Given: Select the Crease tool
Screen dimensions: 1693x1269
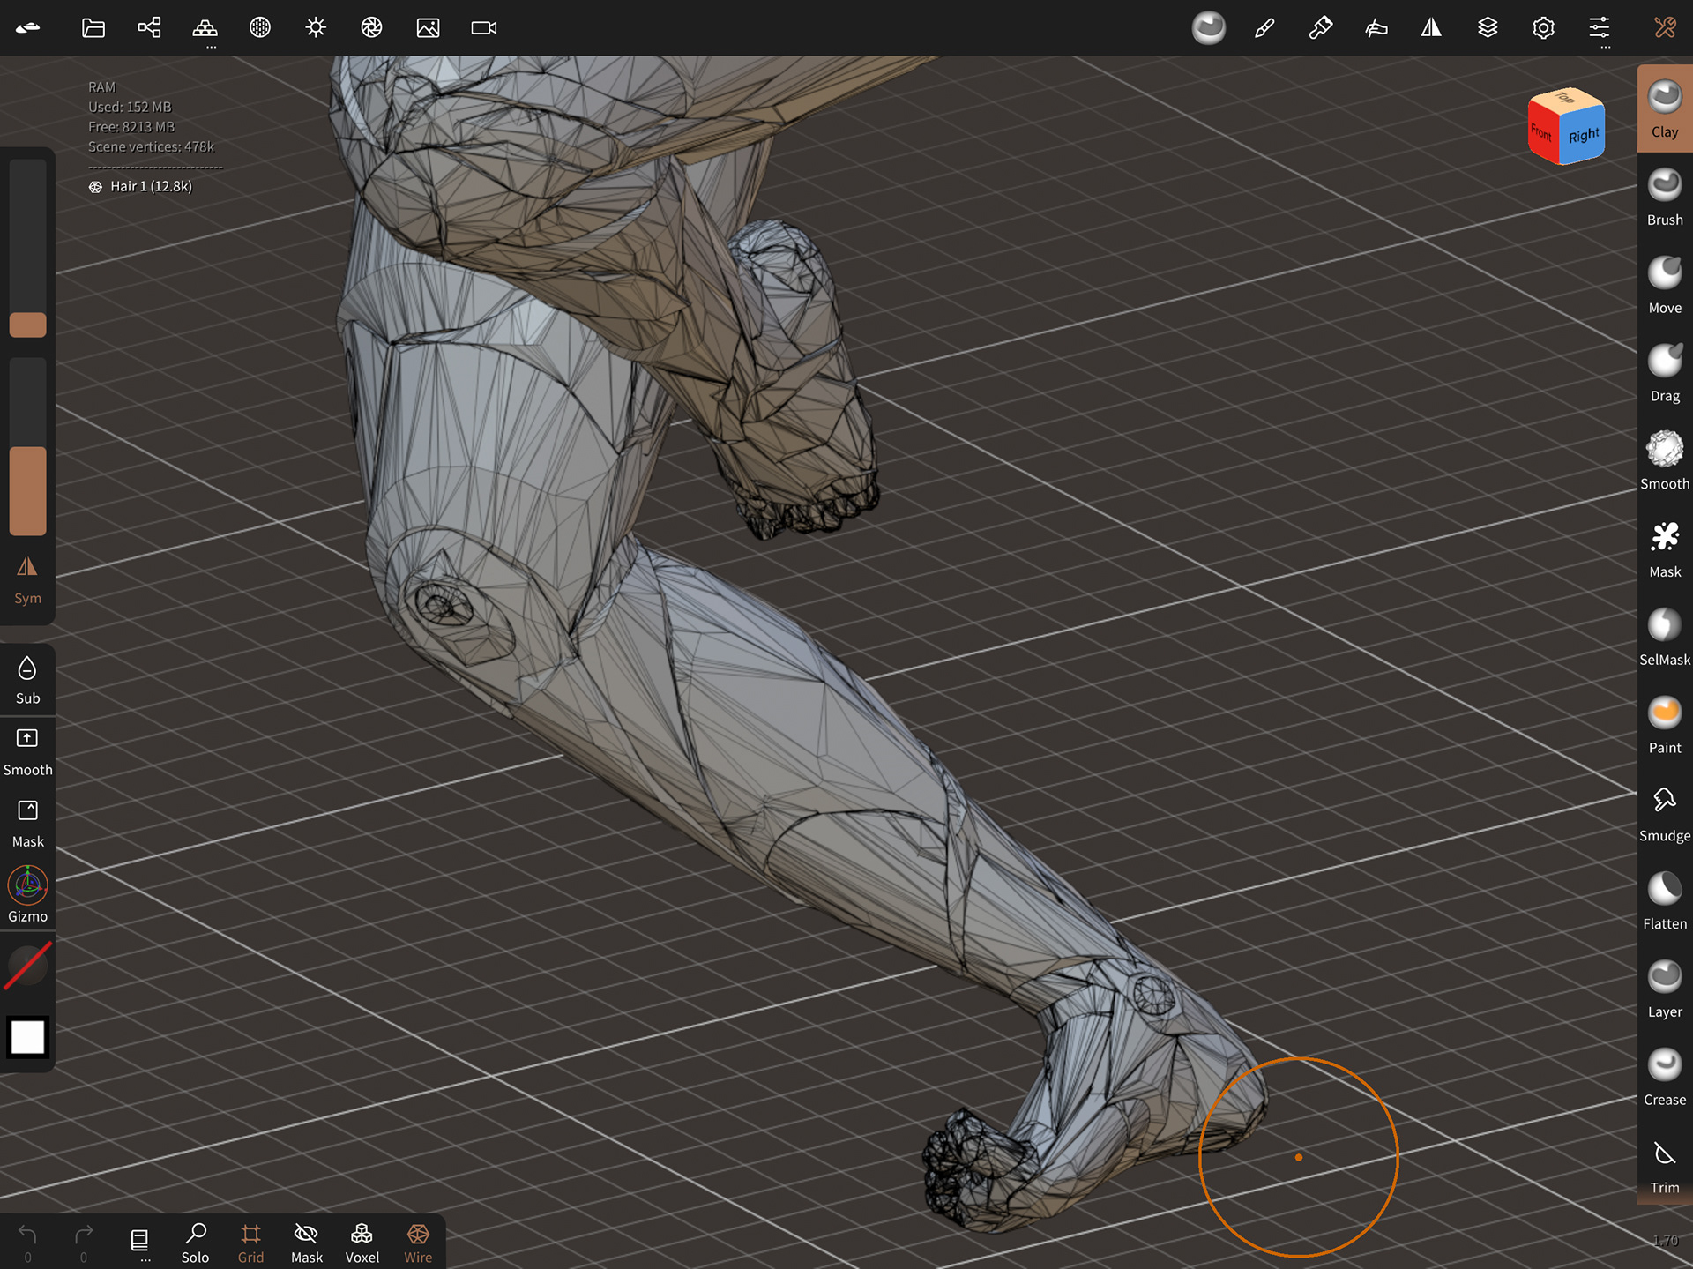Looking at the screenshot, I should click(1665, 1077).
